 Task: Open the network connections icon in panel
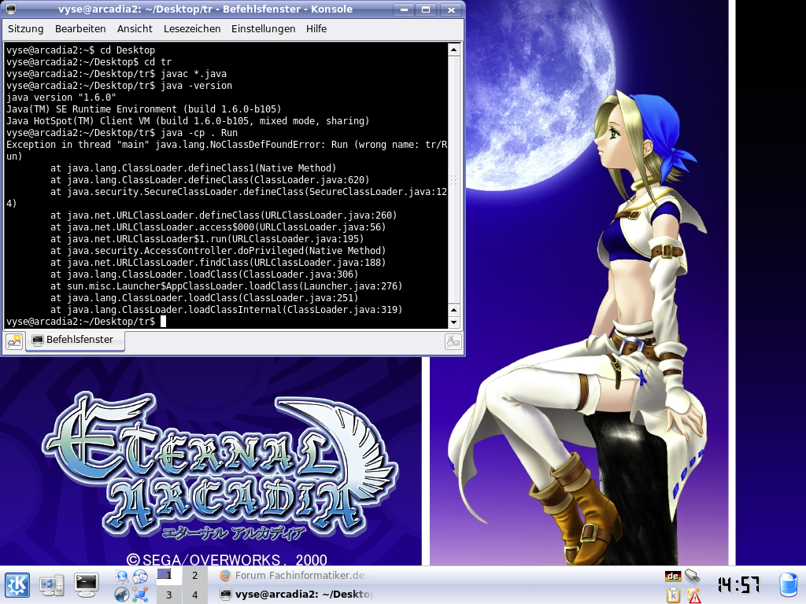pos(140,595)
